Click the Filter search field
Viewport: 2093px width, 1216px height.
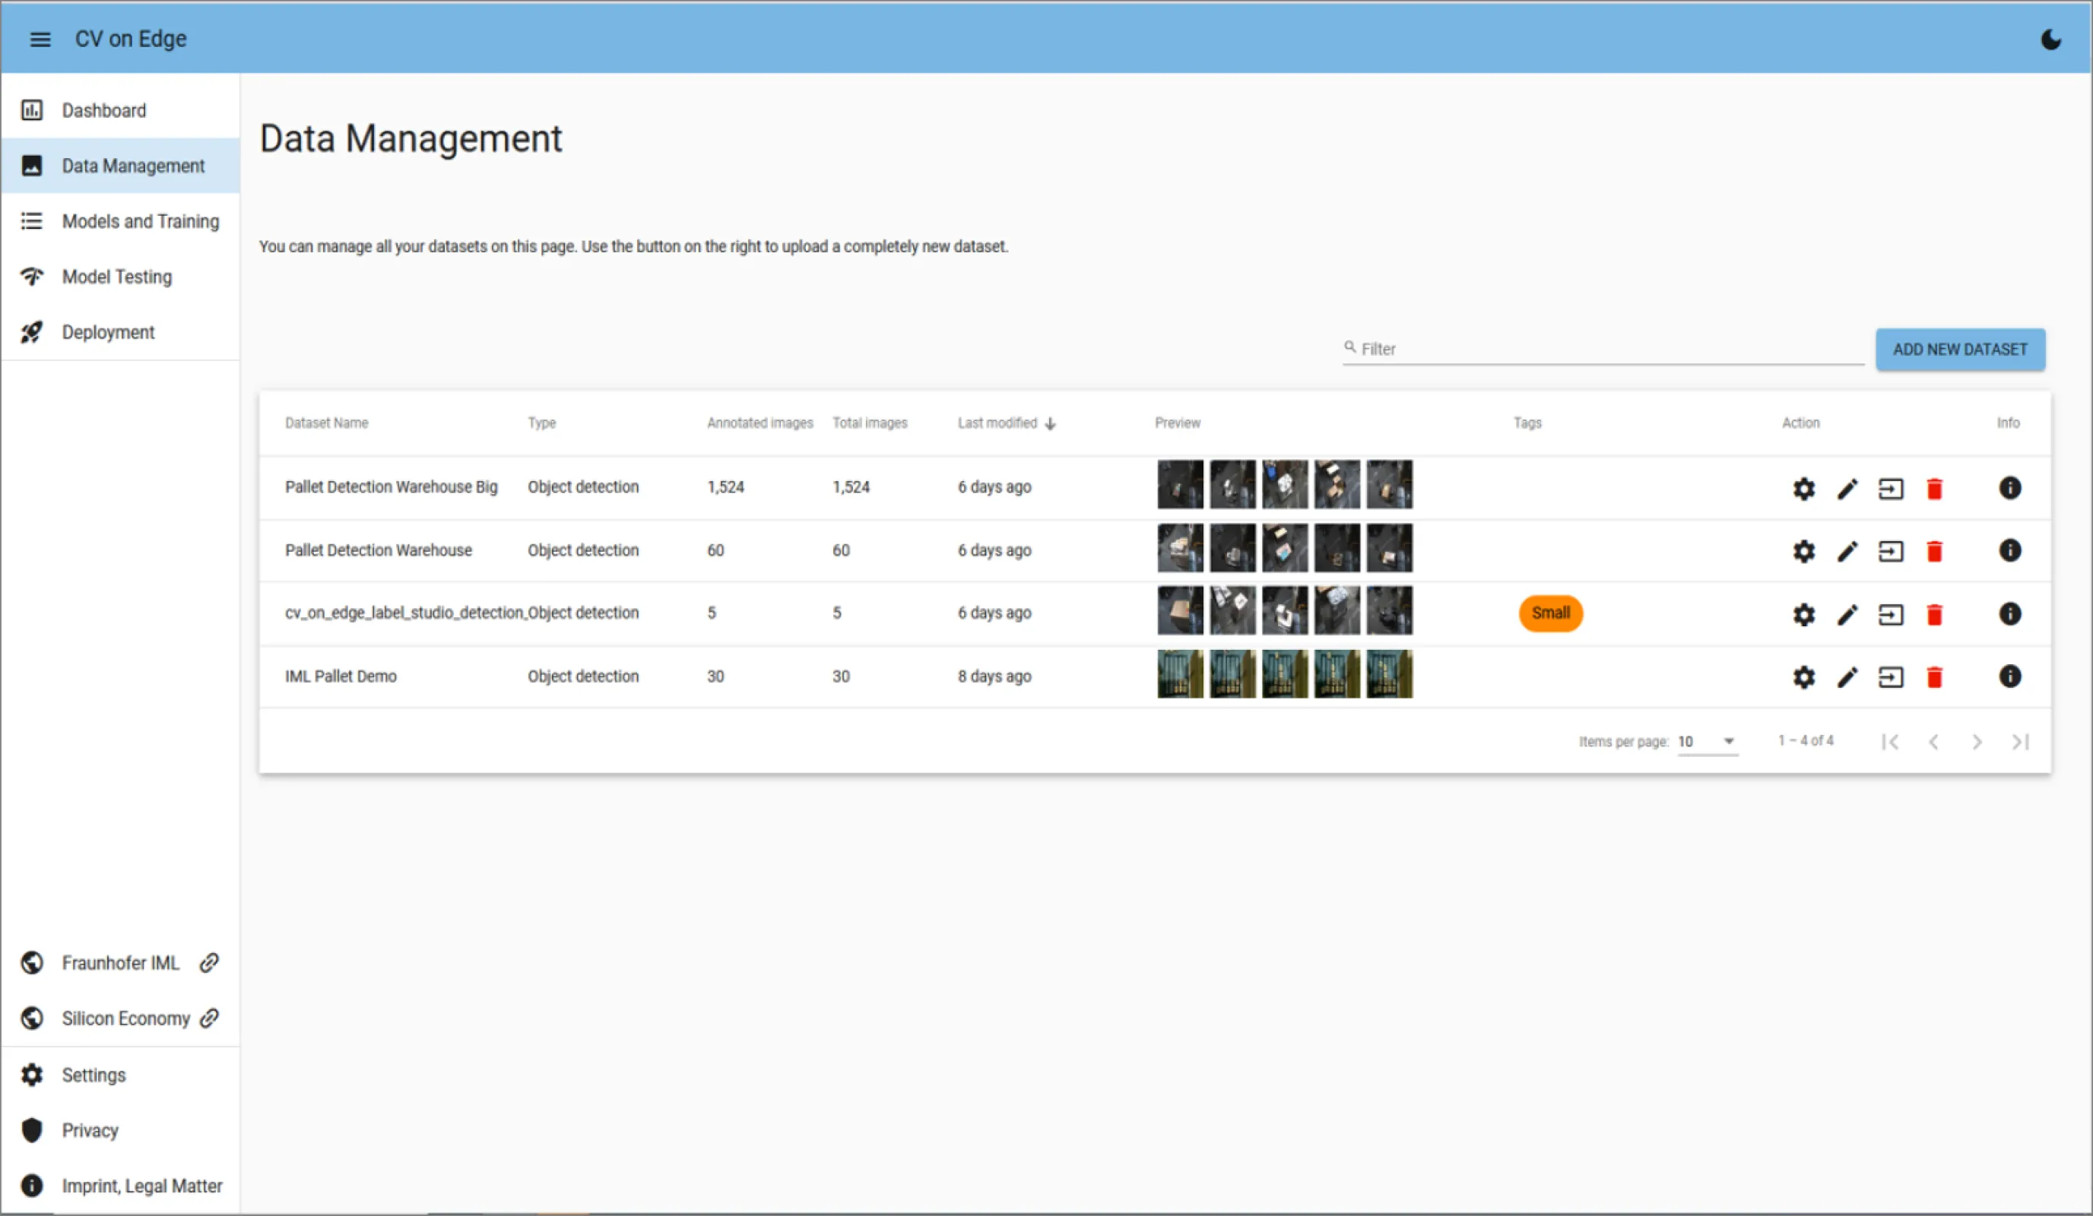click(x=1603, y=350)
